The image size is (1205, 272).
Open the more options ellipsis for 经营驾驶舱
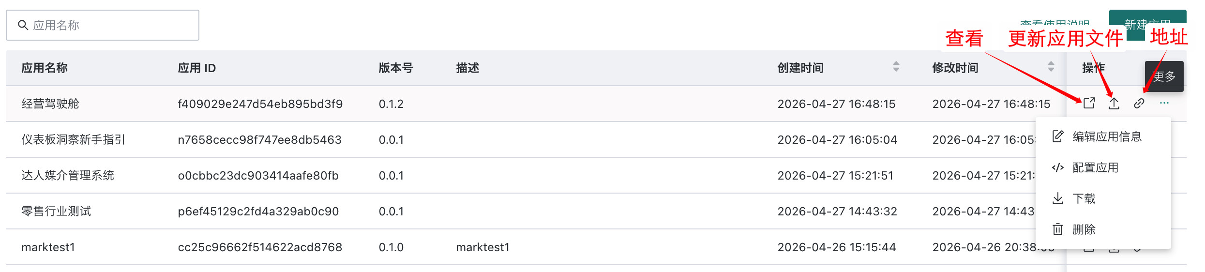(x=1164, y=103)
